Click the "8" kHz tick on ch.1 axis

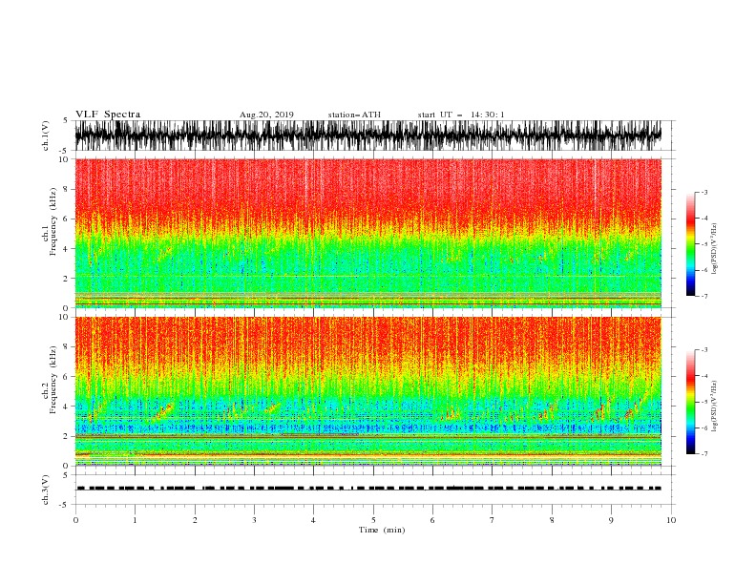click(x=67, y=189)
